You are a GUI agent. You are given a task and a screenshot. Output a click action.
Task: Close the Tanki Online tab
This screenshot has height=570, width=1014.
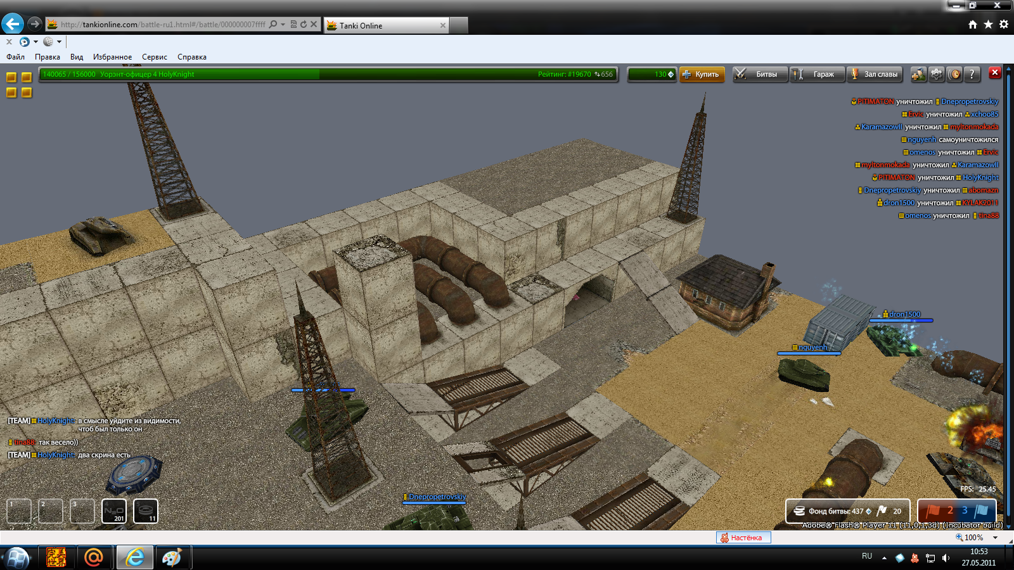pyautogui.click(x=442, y=25)
